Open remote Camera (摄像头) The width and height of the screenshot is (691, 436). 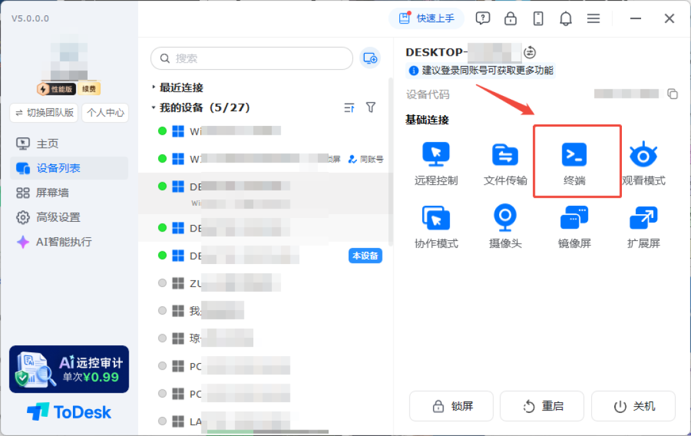pyautogui.click(x=505, y=227)
